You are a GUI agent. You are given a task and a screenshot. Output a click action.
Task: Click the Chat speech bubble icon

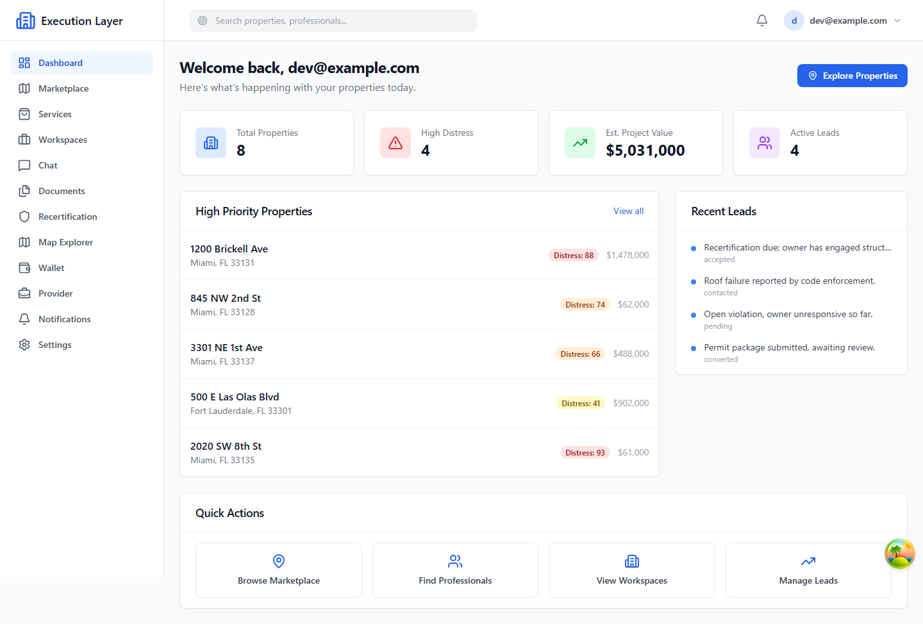coord(24,165)
